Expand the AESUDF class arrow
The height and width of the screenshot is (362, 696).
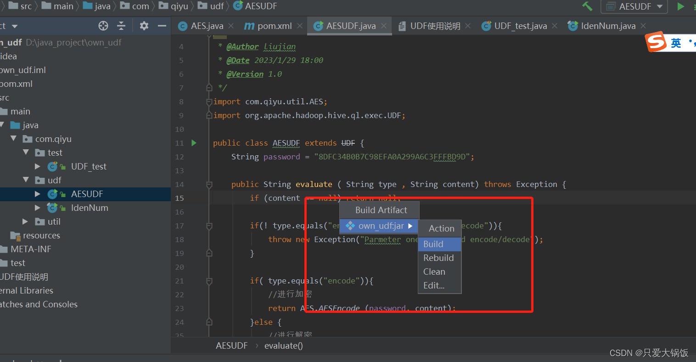[x=38, y=194]
